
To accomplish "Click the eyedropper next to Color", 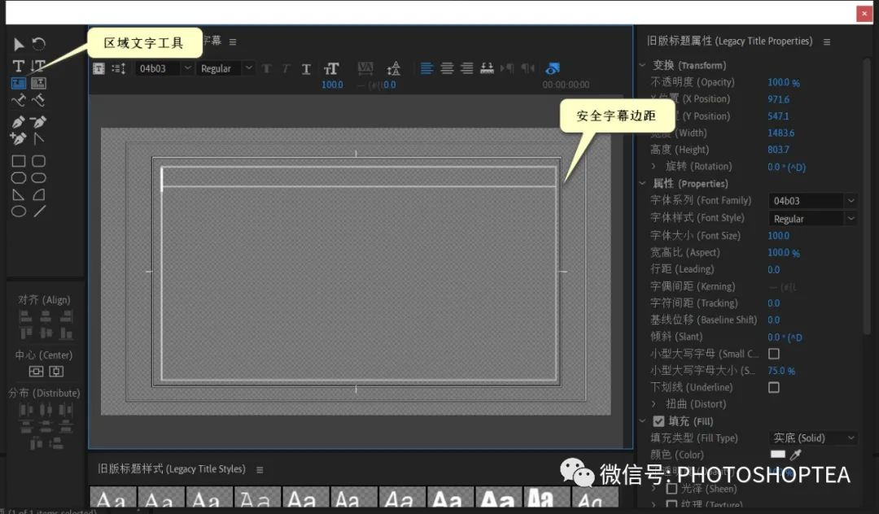I will pos(795,455).
